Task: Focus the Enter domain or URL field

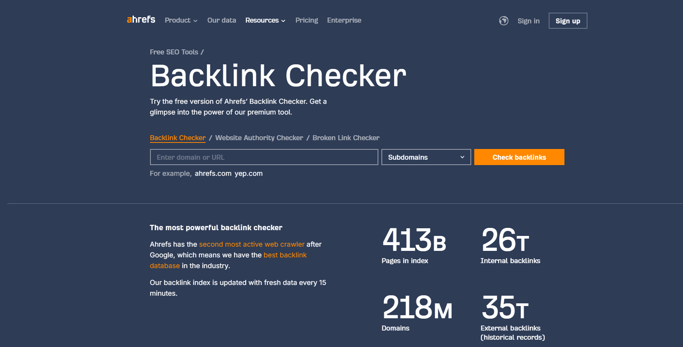Action: click(264, 157)
